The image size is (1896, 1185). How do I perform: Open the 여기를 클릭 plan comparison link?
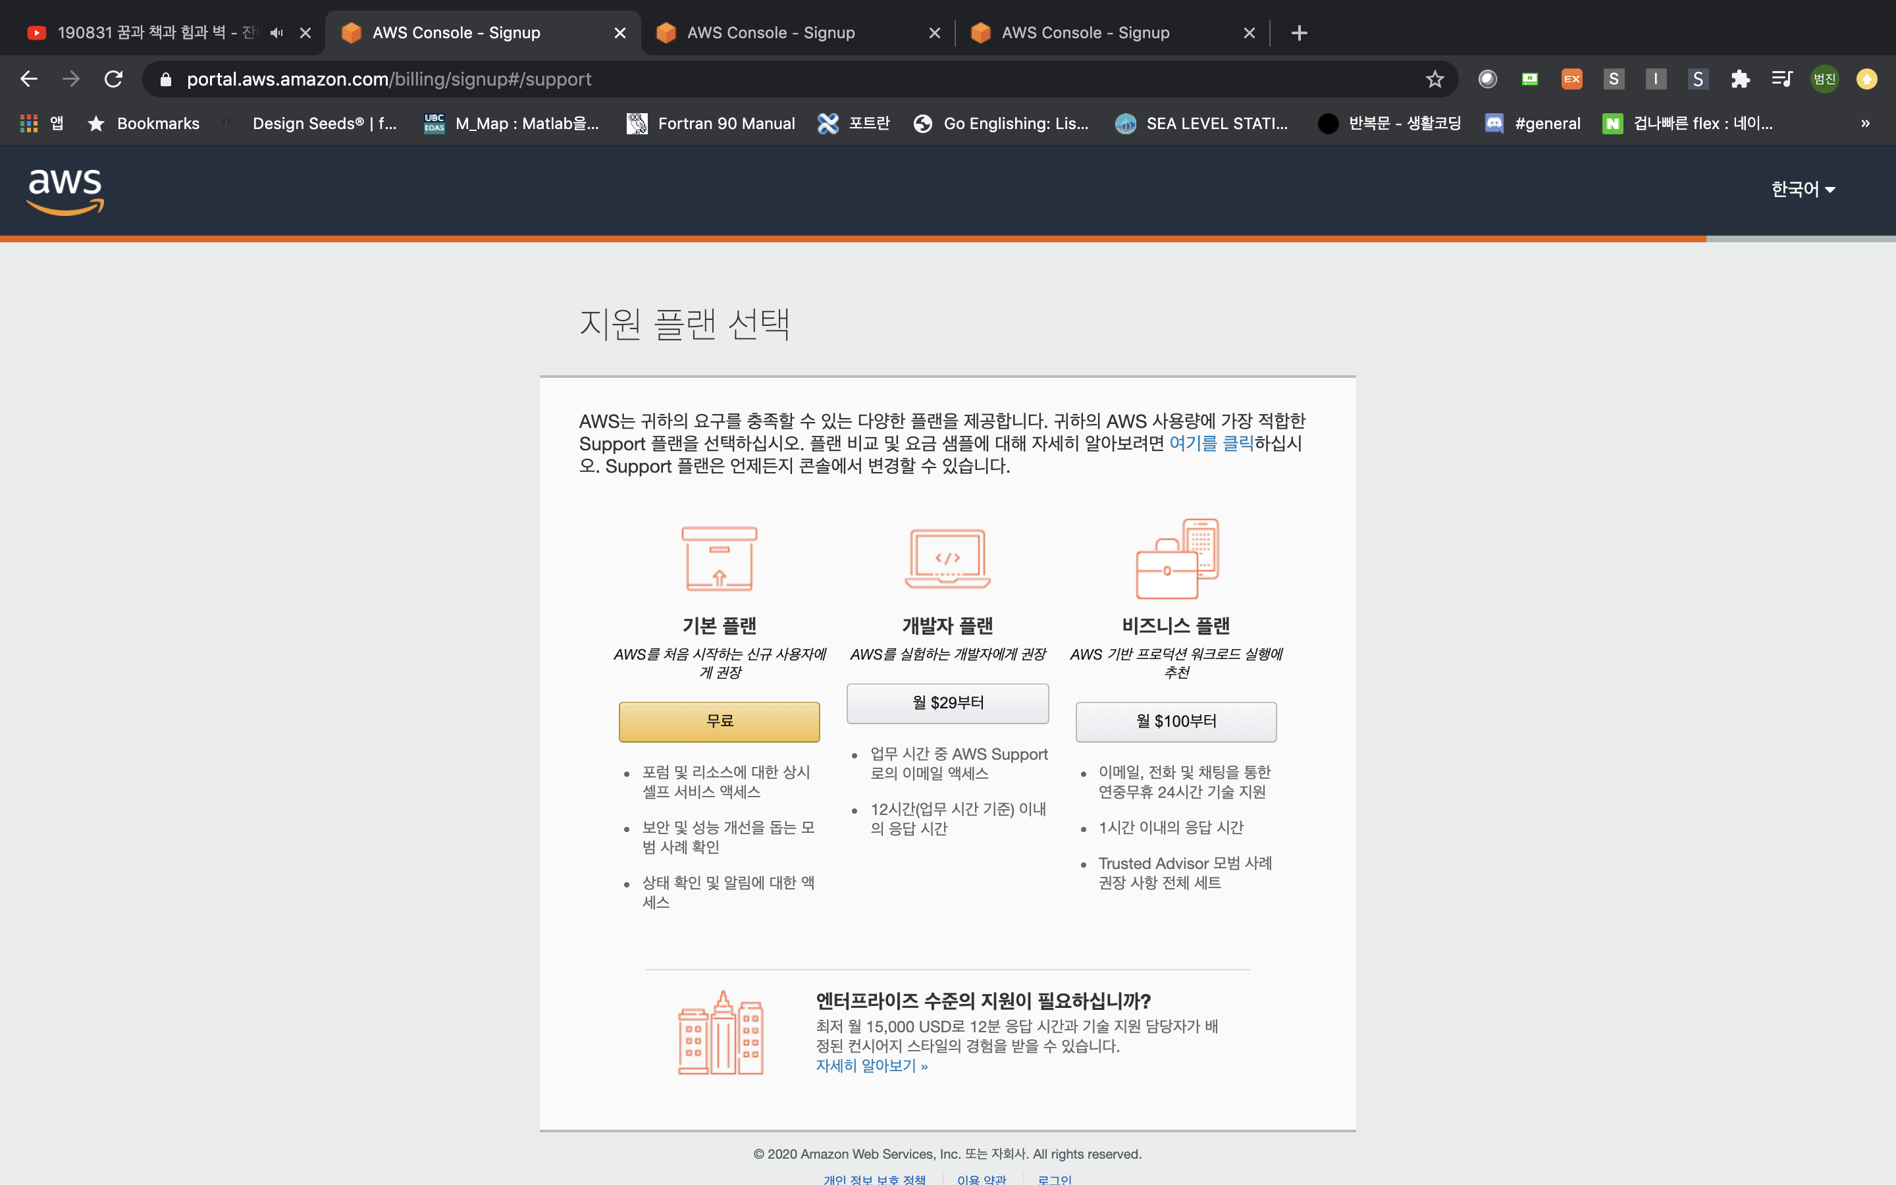[x=1211, y=443]
